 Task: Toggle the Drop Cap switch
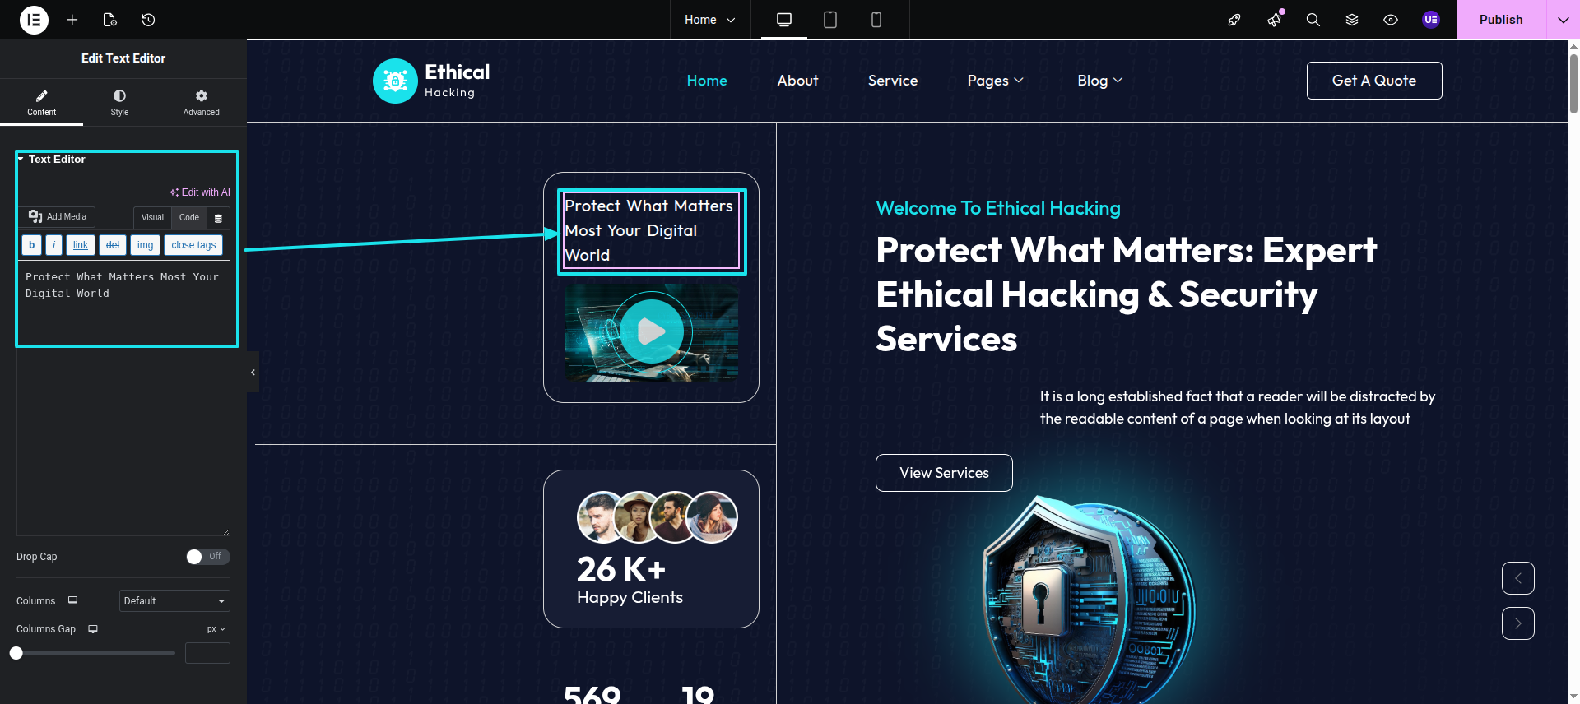[207, 557]
